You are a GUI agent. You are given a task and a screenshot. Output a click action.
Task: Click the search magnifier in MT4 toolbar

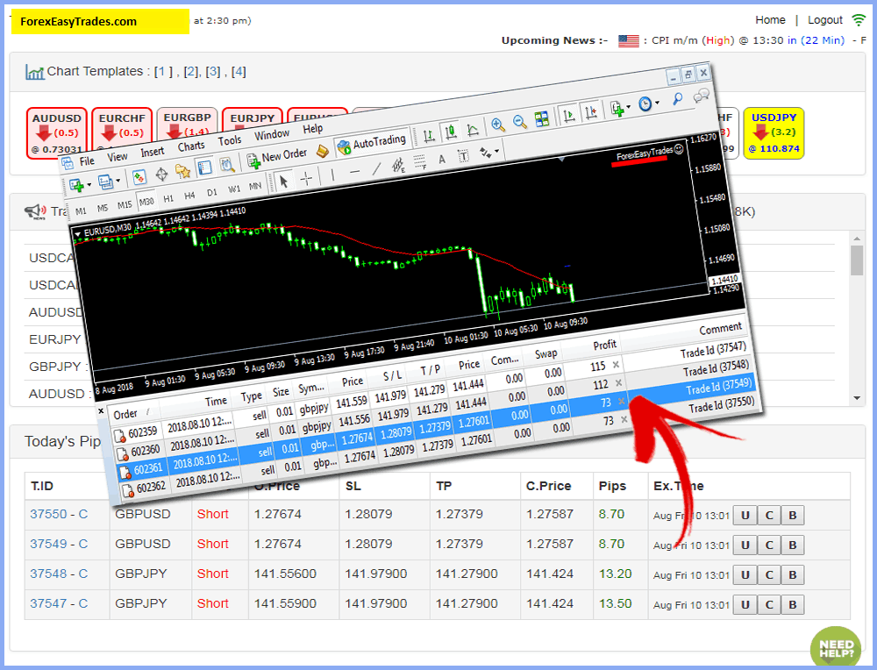[x=678, y=99]
